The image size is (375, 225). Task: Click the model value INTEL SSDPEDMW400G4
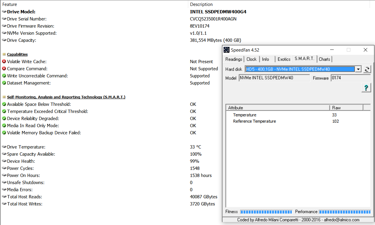tap(218, 12)
